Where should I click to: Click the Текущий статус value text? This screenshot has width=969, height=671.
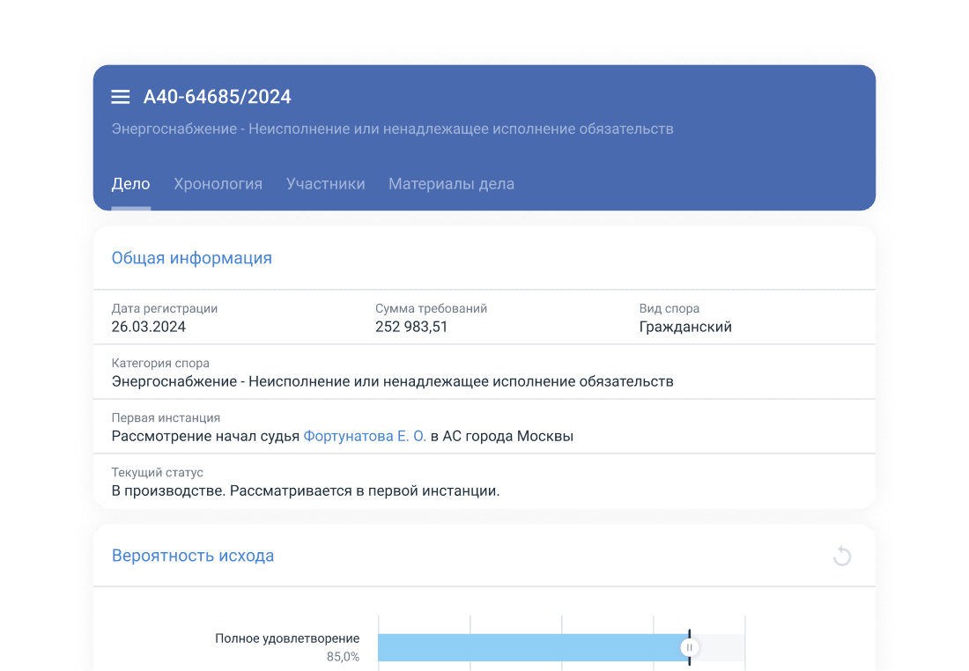point(305,490)
